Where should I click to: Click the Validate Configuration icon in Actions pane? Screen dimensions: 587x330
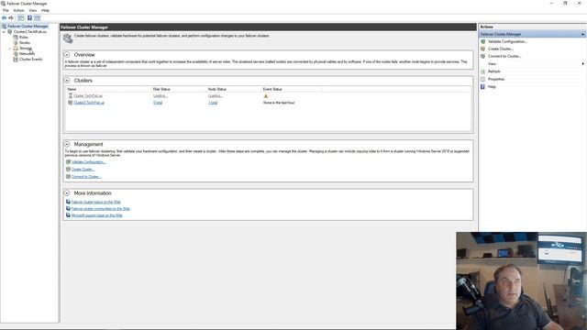click(x=483, y=41)
